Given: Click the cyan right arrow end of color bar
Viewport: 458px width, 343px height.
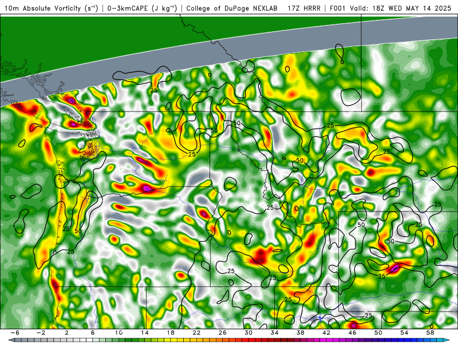Looking at the screenshot, I should 447,340.
